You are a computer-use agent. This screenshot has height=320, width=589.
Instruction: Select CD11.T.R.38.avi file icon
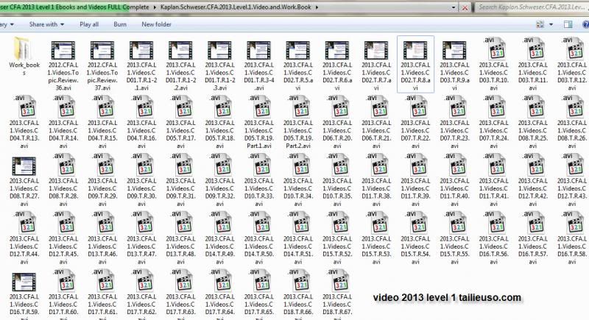(376, 165)
